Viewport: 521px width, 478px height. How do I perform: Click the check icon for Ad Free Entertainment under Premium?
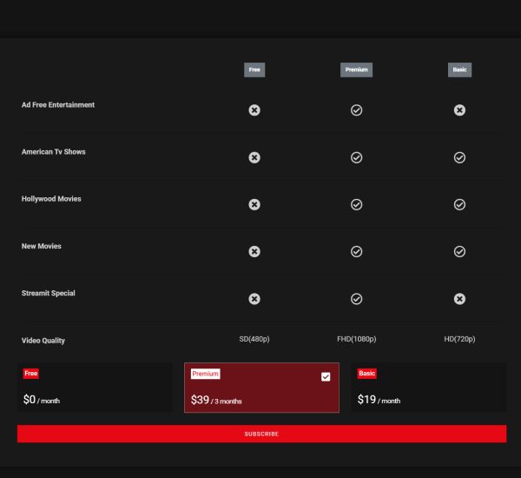point(356,110)
